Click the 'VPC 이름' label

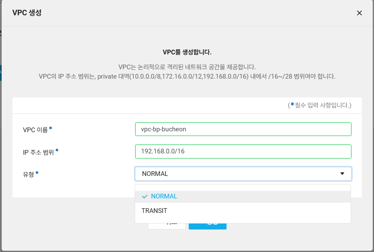35,130
